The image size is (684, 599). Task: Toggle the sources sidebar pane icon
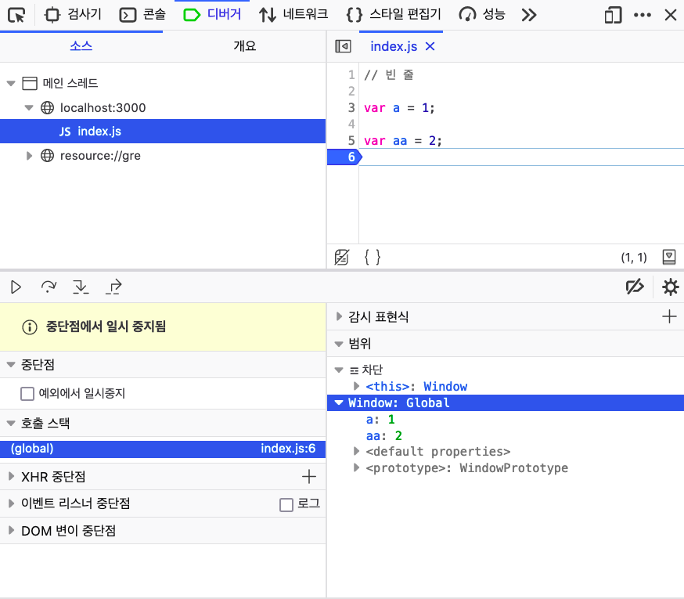pyautogui.click(x=343, y=46)
